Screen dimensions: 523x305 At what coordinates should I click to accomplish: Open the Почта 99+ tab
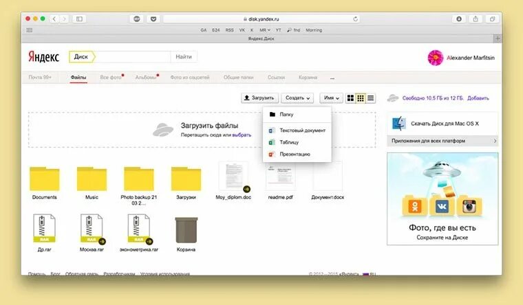(40, 77)
